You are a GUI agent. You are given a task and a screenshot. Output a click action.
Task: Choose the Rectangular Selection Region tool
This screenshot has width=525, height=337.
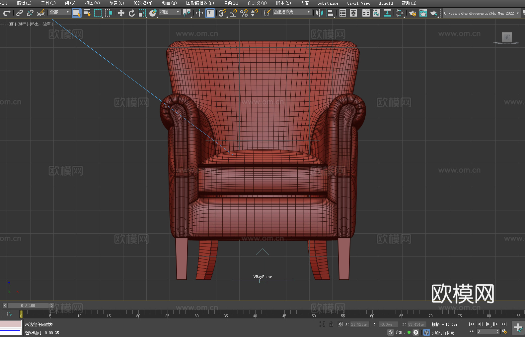[98, 13]
